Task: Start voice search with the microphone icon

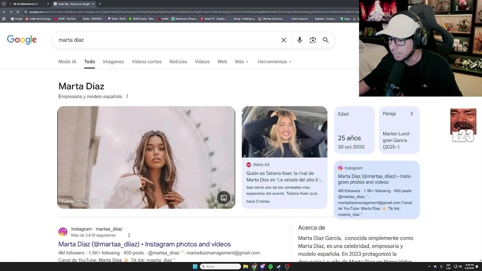Action: [x=299, y=40]
